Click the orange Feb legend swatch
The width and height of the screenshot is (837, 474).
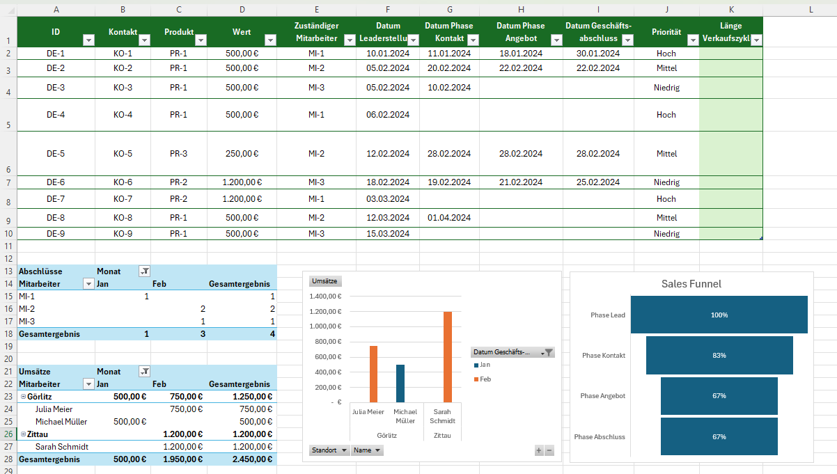(x=476, y=379)
